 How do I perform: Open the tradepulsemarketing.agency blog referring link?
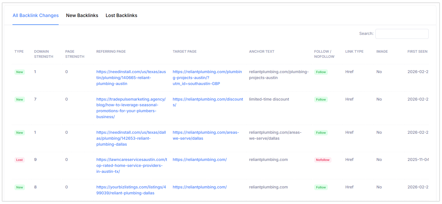click(131, 108)
